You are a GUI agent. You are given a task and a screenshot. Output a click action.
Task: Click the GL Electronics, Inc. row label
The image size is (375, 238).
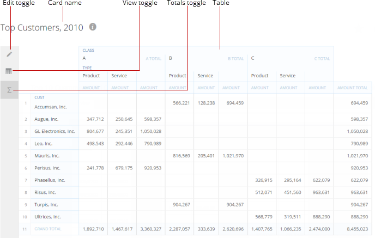[x=55, y=131]
